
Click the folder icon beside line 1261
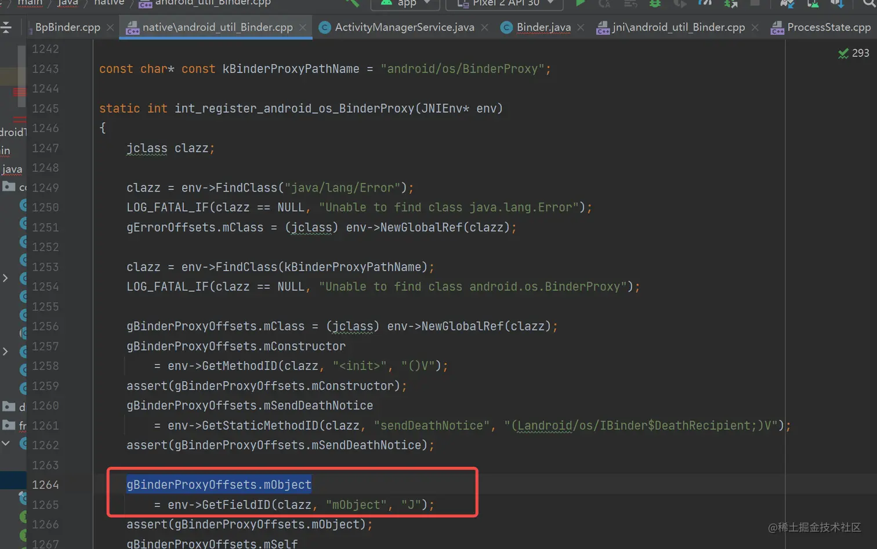[9, 426]
